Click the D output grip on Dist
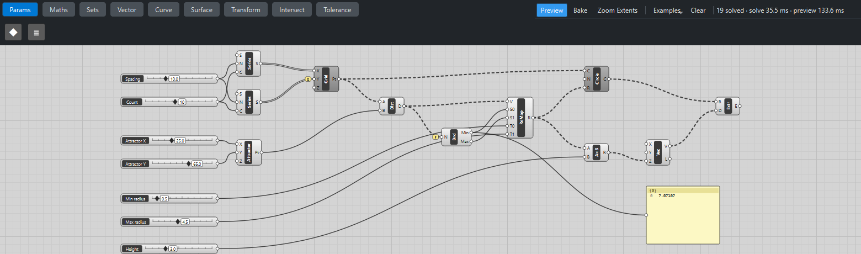 tap(405, 106)
